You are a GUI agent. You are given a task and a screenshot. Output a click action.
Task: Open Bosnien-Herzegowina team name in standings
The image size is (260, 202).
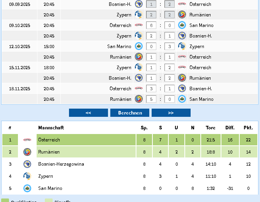coord(61,164)
